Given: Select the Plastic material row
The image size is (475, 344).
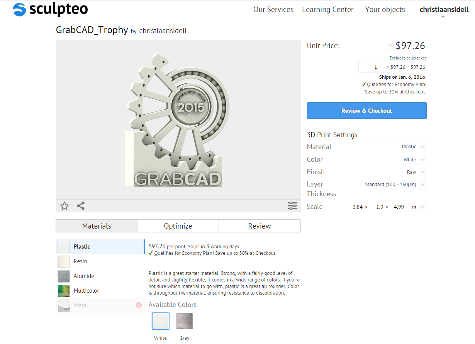Looking at the screenshot, I should pyautogui.click(x=100, y=247).
